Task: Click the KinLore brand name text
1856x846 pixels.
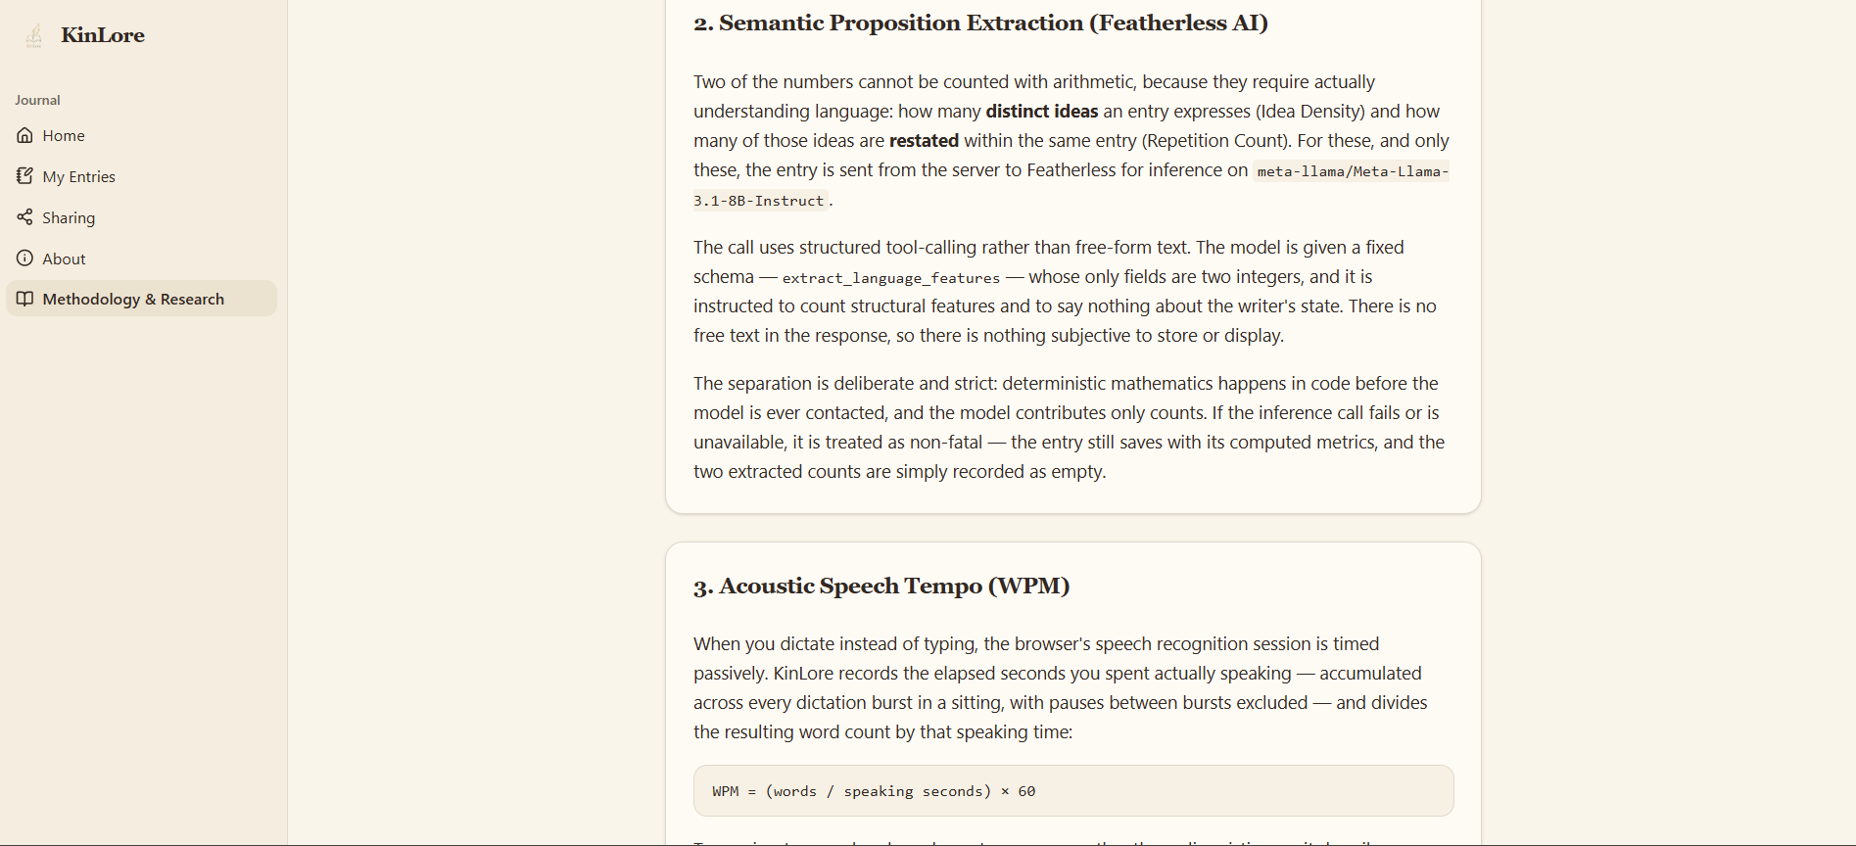Action: pyautogui.click(x=103, y=35)
